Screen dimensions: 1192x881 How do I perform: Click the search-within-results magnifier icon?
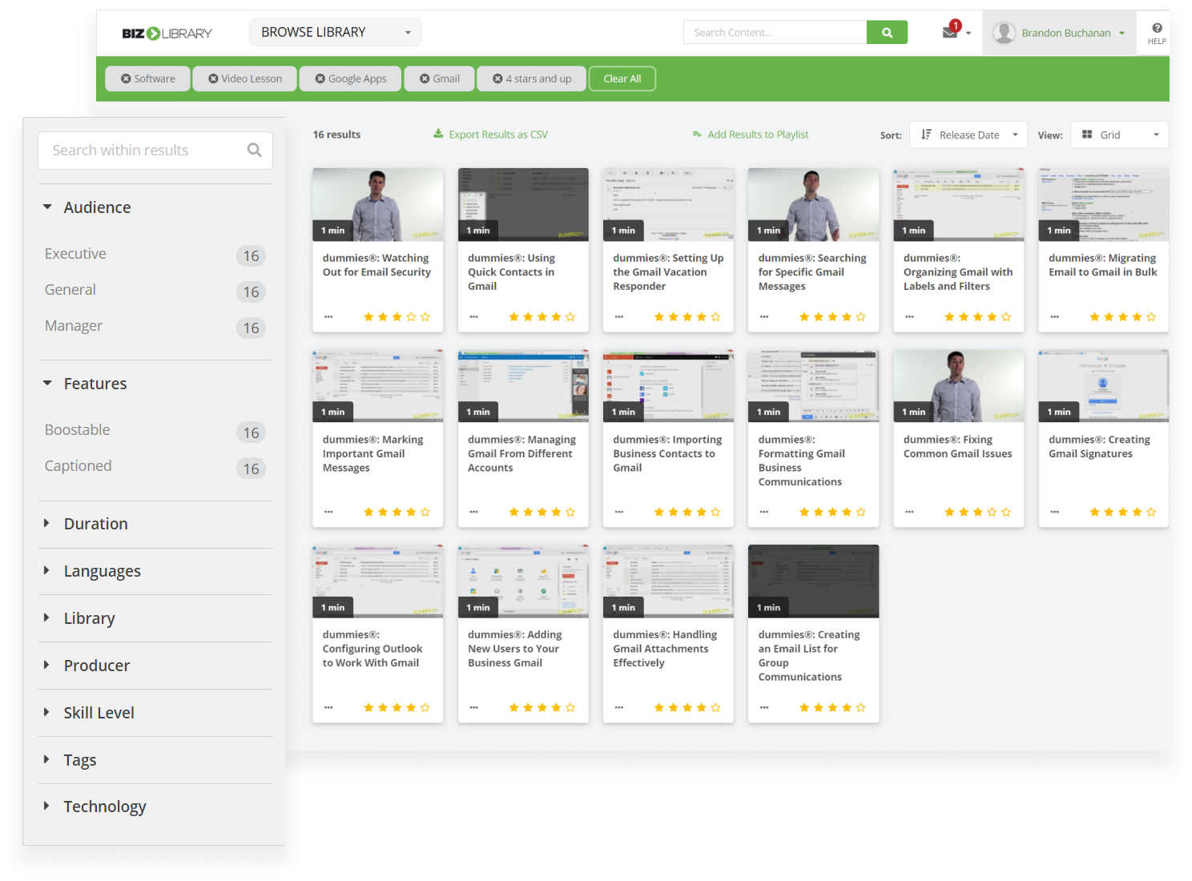[x=255, y=150]
